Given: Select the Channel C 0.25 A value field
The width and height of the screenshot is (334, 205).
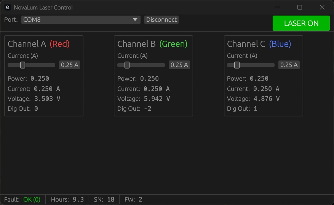Looking at the screenshot, I should pyautogui.click(x=289, y=65).
